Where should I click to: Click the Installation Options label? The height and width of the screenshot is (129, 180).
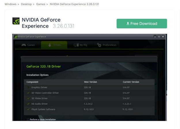[x=37, y=75]
